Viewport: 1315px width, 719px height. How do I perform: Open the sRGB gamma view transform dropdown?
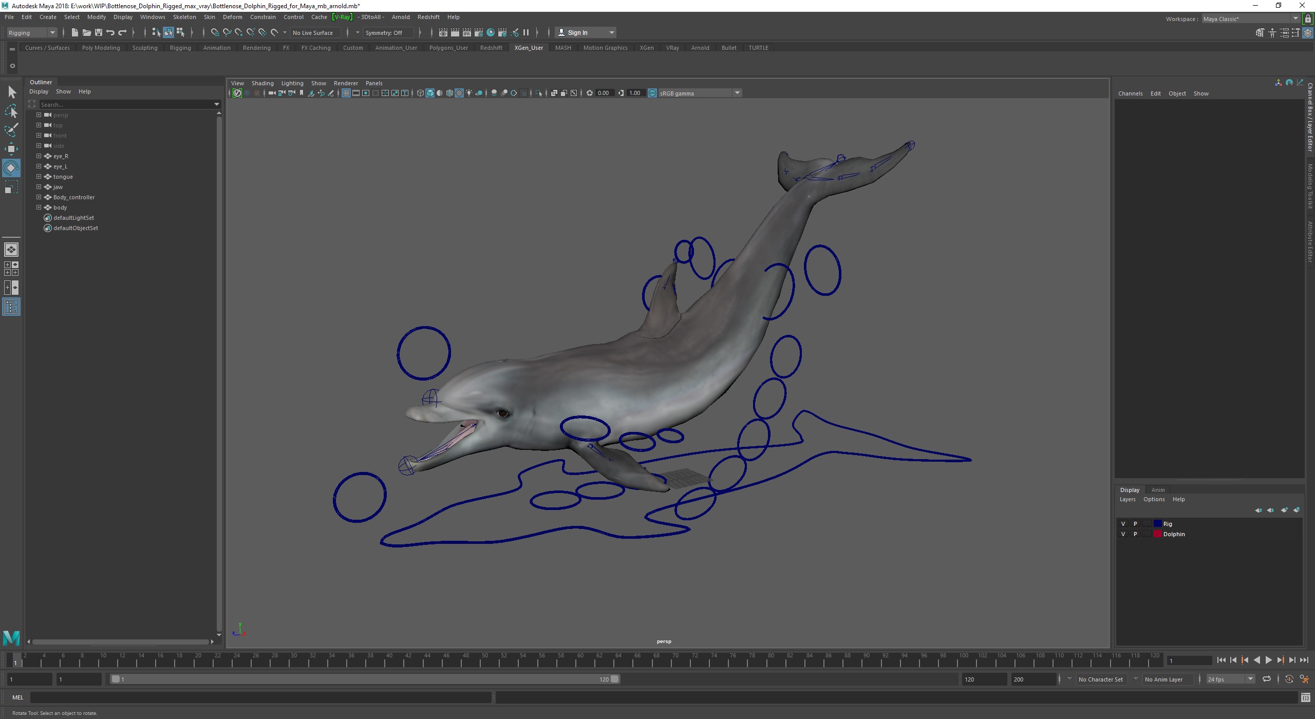click(700, 93)
